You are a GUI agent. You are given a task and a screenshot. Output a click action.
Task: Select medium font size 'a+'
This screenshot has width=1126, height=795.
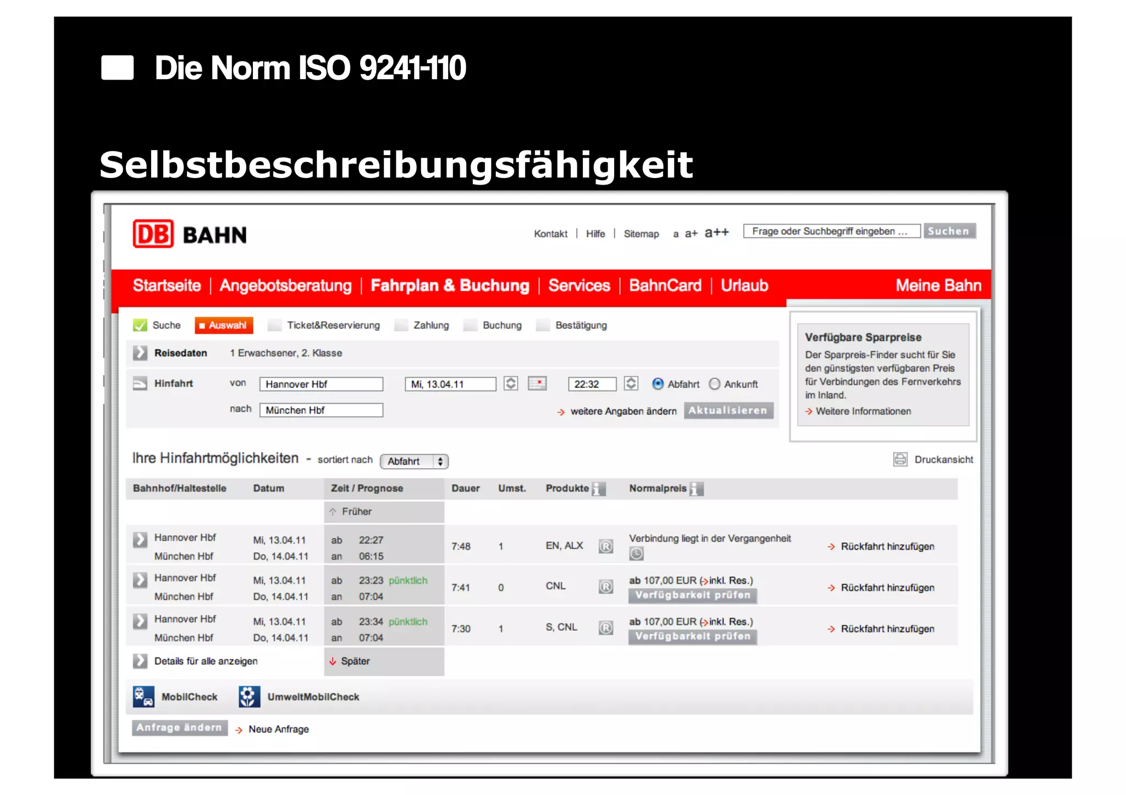click(691, 234)
